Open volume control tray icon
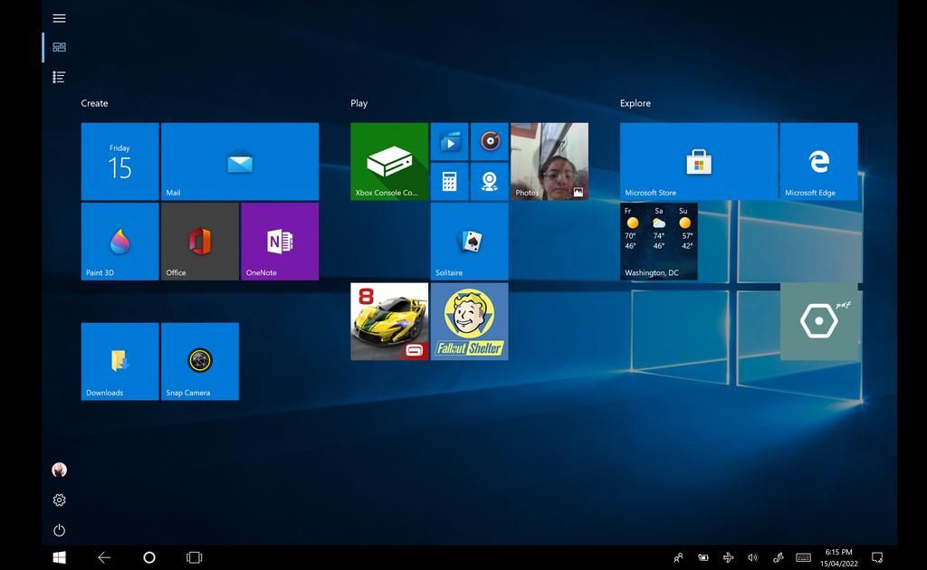This screenshot has height=570, width=927. pyautogui.click(x=752, y=557)
